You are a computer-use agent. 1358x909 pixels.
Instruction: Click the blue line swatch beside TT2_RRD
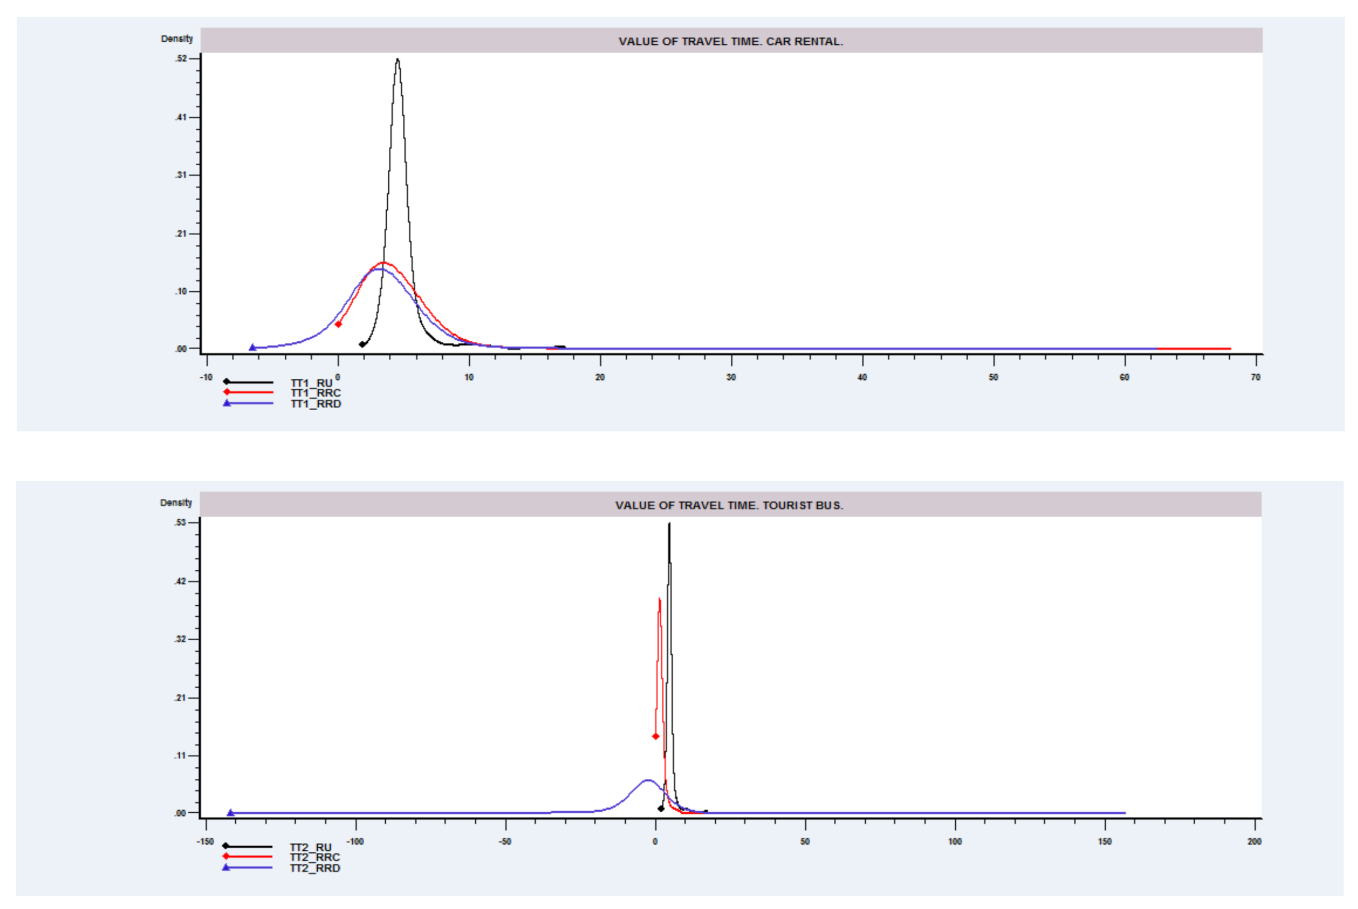click(x=252, y=867)
